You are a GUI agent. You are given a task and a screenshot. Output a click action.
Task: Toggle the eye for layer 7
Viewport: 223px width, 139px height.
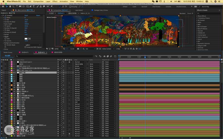pyautogui.click(x=2, y=75)
